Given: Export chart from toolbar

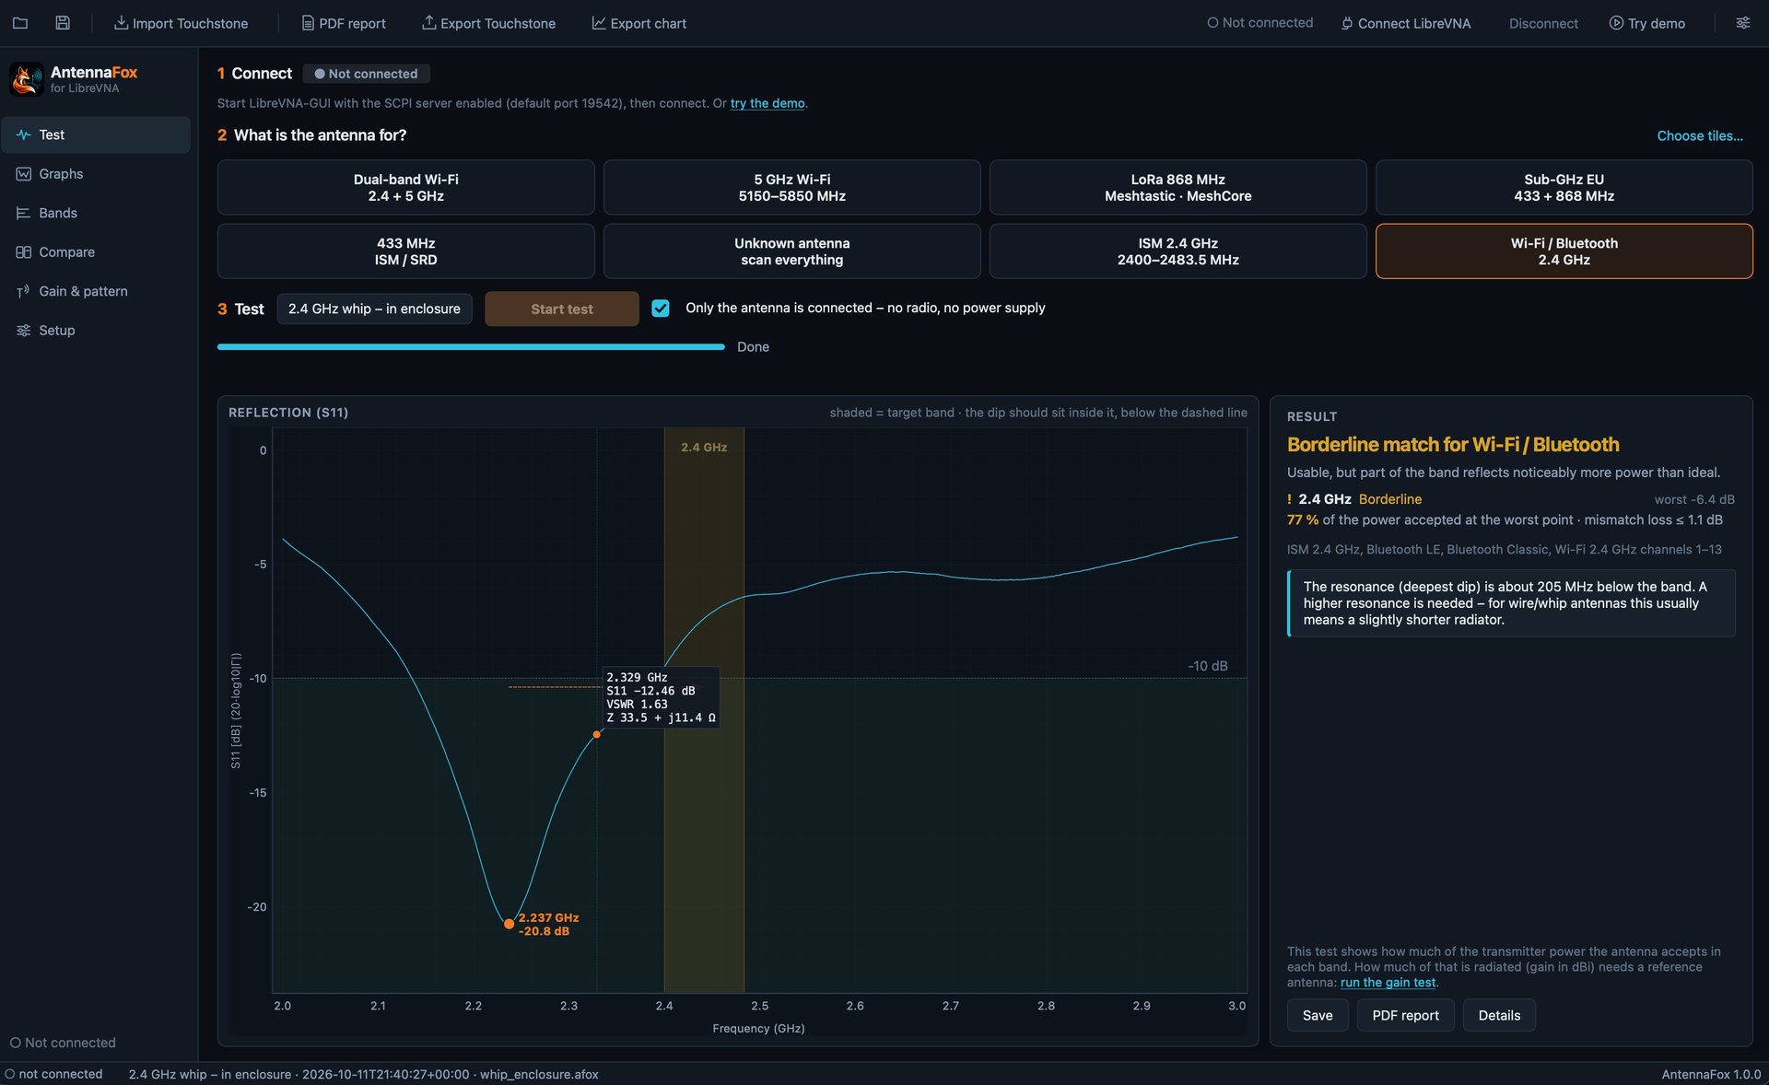Looking at the screenshot, I should 638,23.
